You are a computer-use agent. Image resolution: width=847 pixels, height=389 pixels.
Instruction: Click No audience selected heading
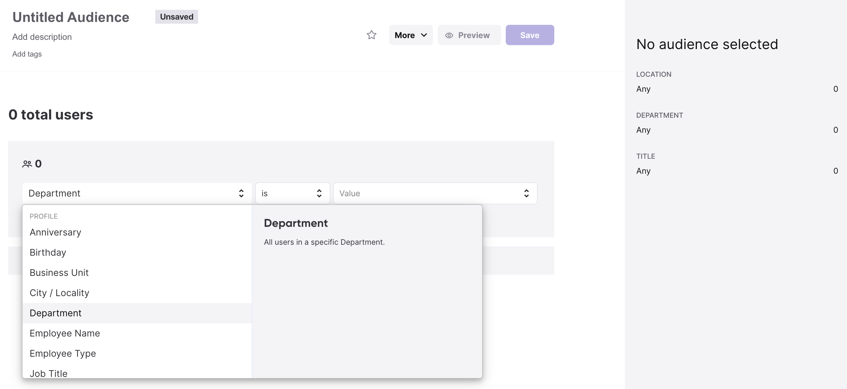pyautogui.click(x=707, y=44)
